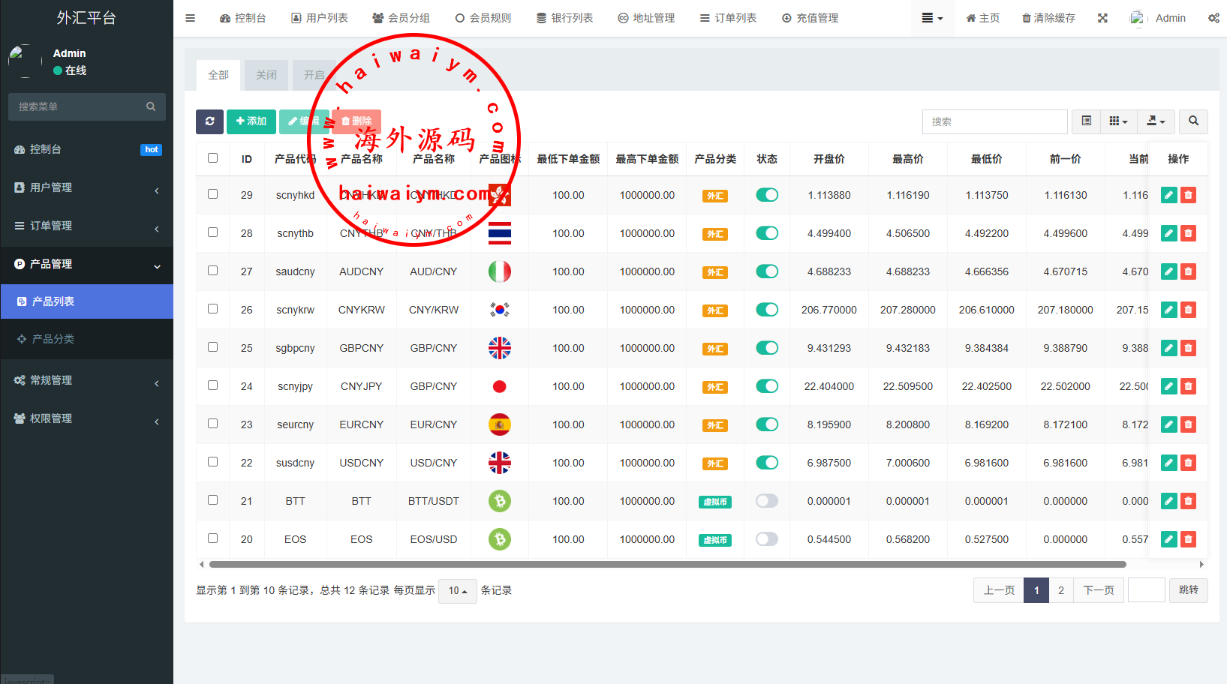Viewport: 1227px width, 684px height.
Task: Click the fullscreen icon in top bar
Action: pos(1102,18)
